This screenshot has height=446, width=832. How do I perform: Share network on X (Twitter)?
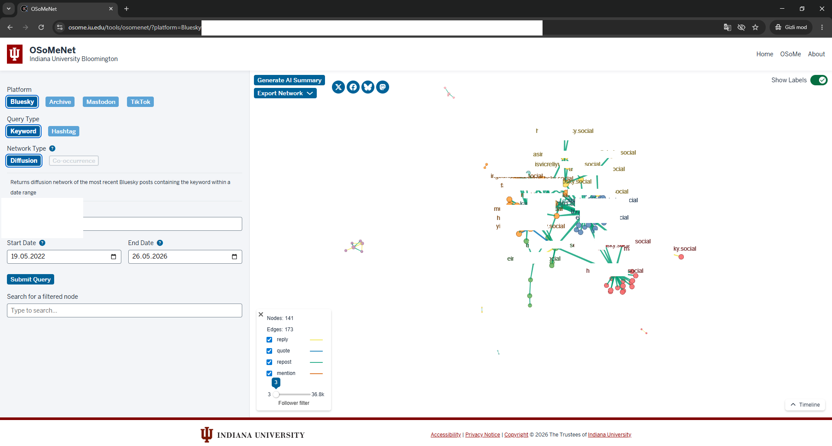pyautogui.click(x=338, y=87)
